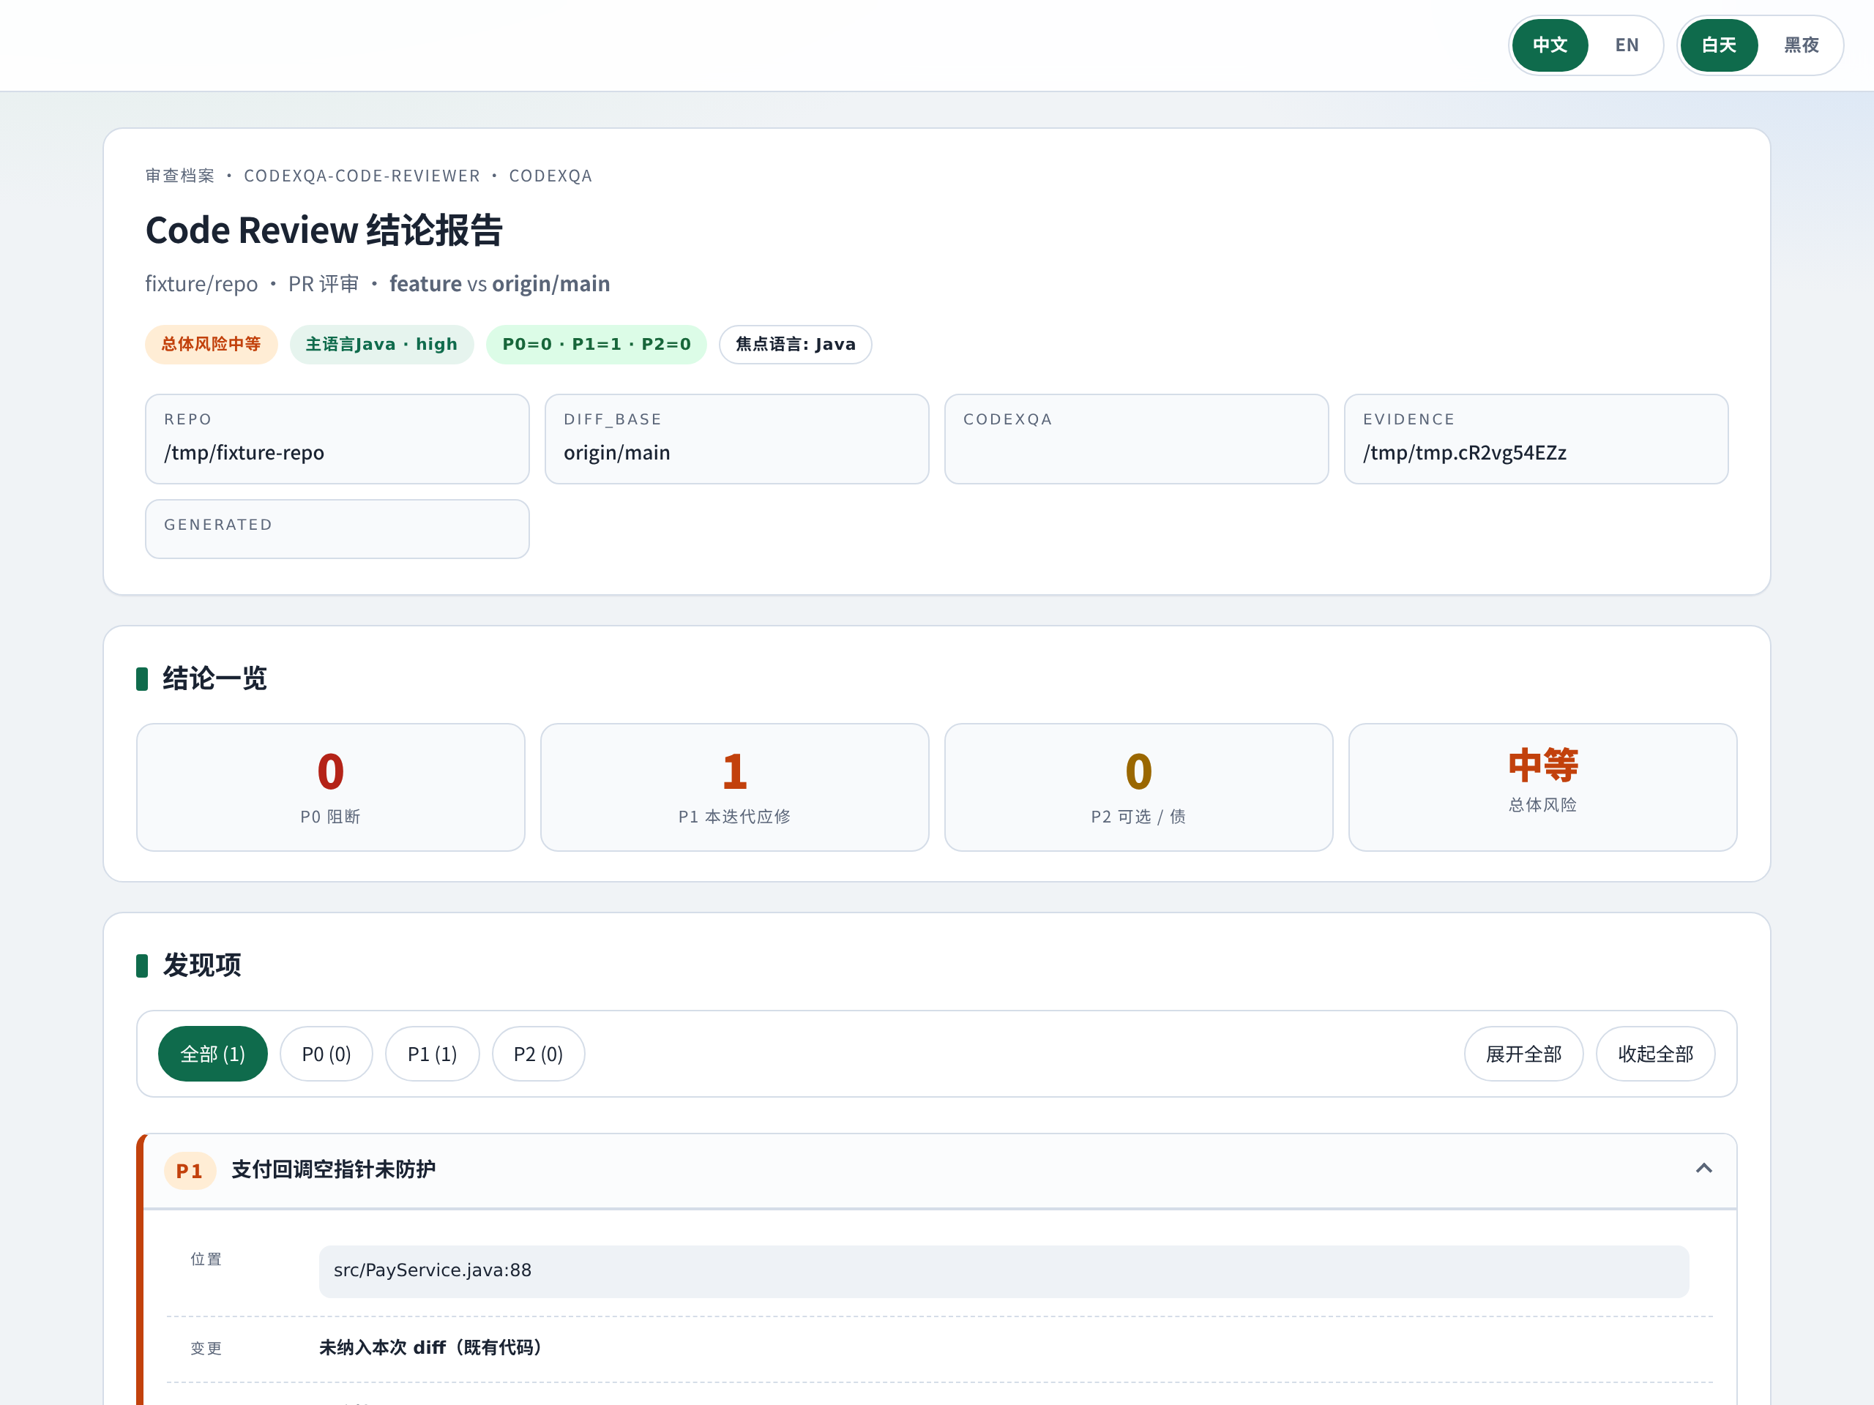Switch language to 中文
This screenshot has width=1874, height=1405.
point(1550,45)
